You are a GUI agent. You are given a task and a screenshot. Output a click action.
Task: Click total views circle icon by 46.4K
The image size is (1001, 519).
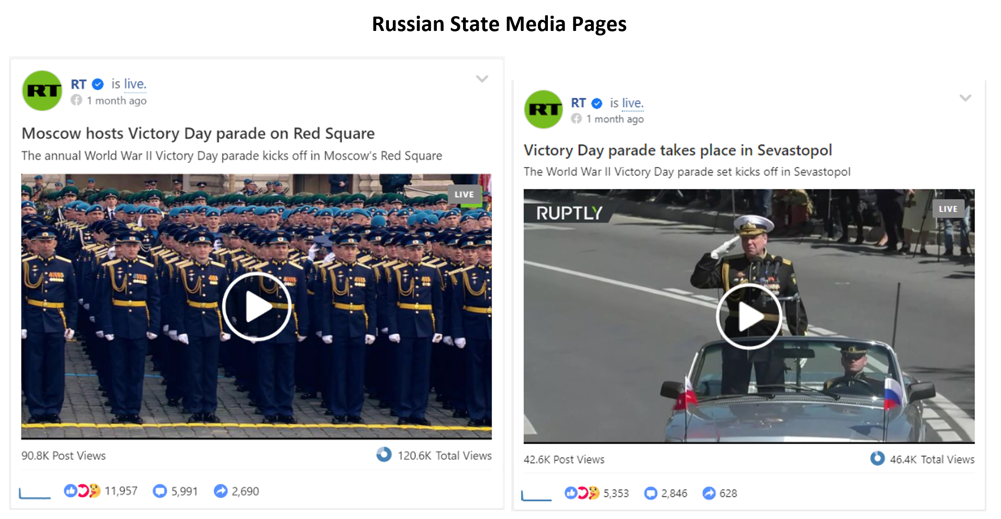click(x=877, y=458)
